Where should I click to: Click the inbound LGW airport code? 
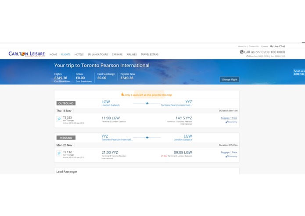pyautogui.click(x=188, y=136)
